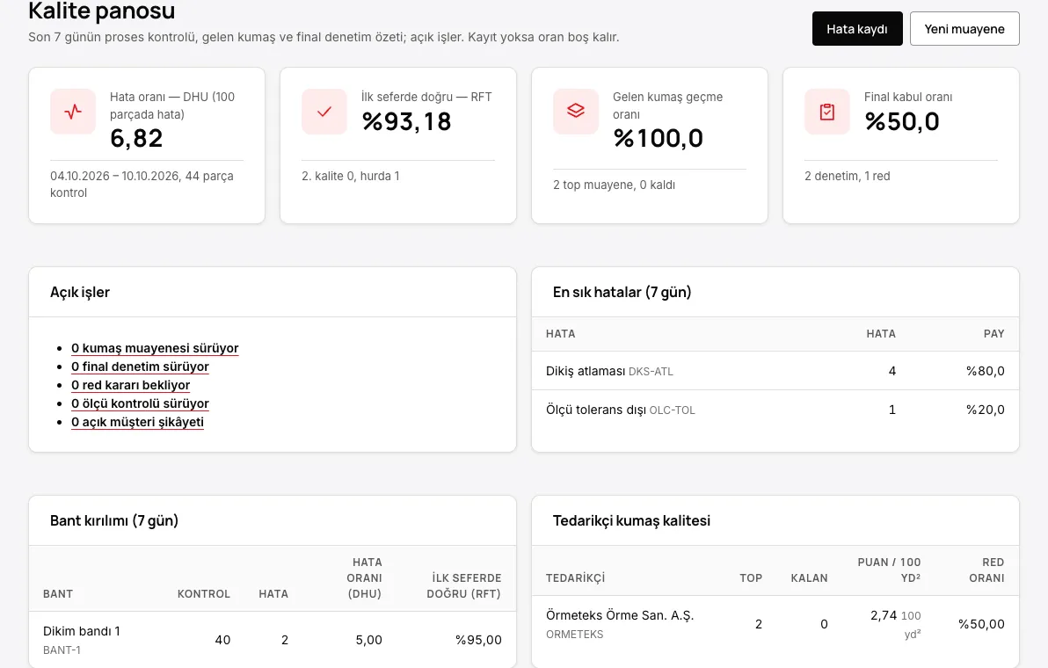
Task: Follow the '0 red kararı bekliyor' link
Action: pos(131,385)
